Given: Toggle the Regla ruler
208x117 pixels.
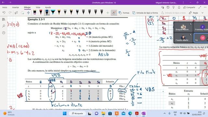Looking at the screenshot, I should tap(193, 13).
